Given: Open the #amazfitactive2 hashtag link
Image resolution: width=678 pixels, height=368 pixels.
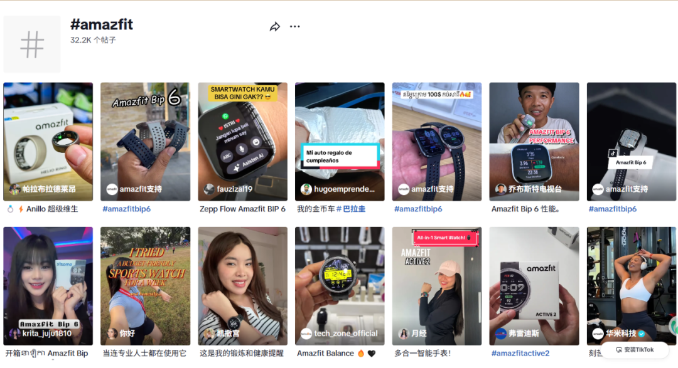Looking at the screenshot, I should tap(520, 354).
